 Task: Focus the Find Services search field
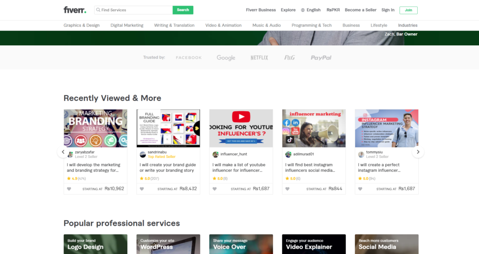(133, 10)
